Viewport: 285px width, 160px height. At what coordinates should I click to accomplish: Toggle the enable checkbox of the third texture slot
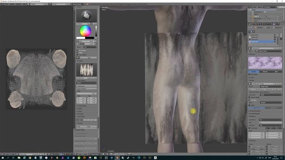click(x=275, y=39)
